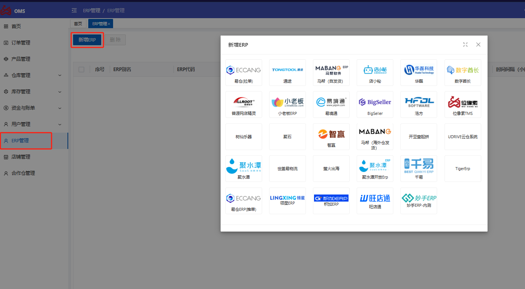The height and width of the screenshot is (289, 525).
Task: Choose the 树仙乐器 card
Action: (244, 137)
